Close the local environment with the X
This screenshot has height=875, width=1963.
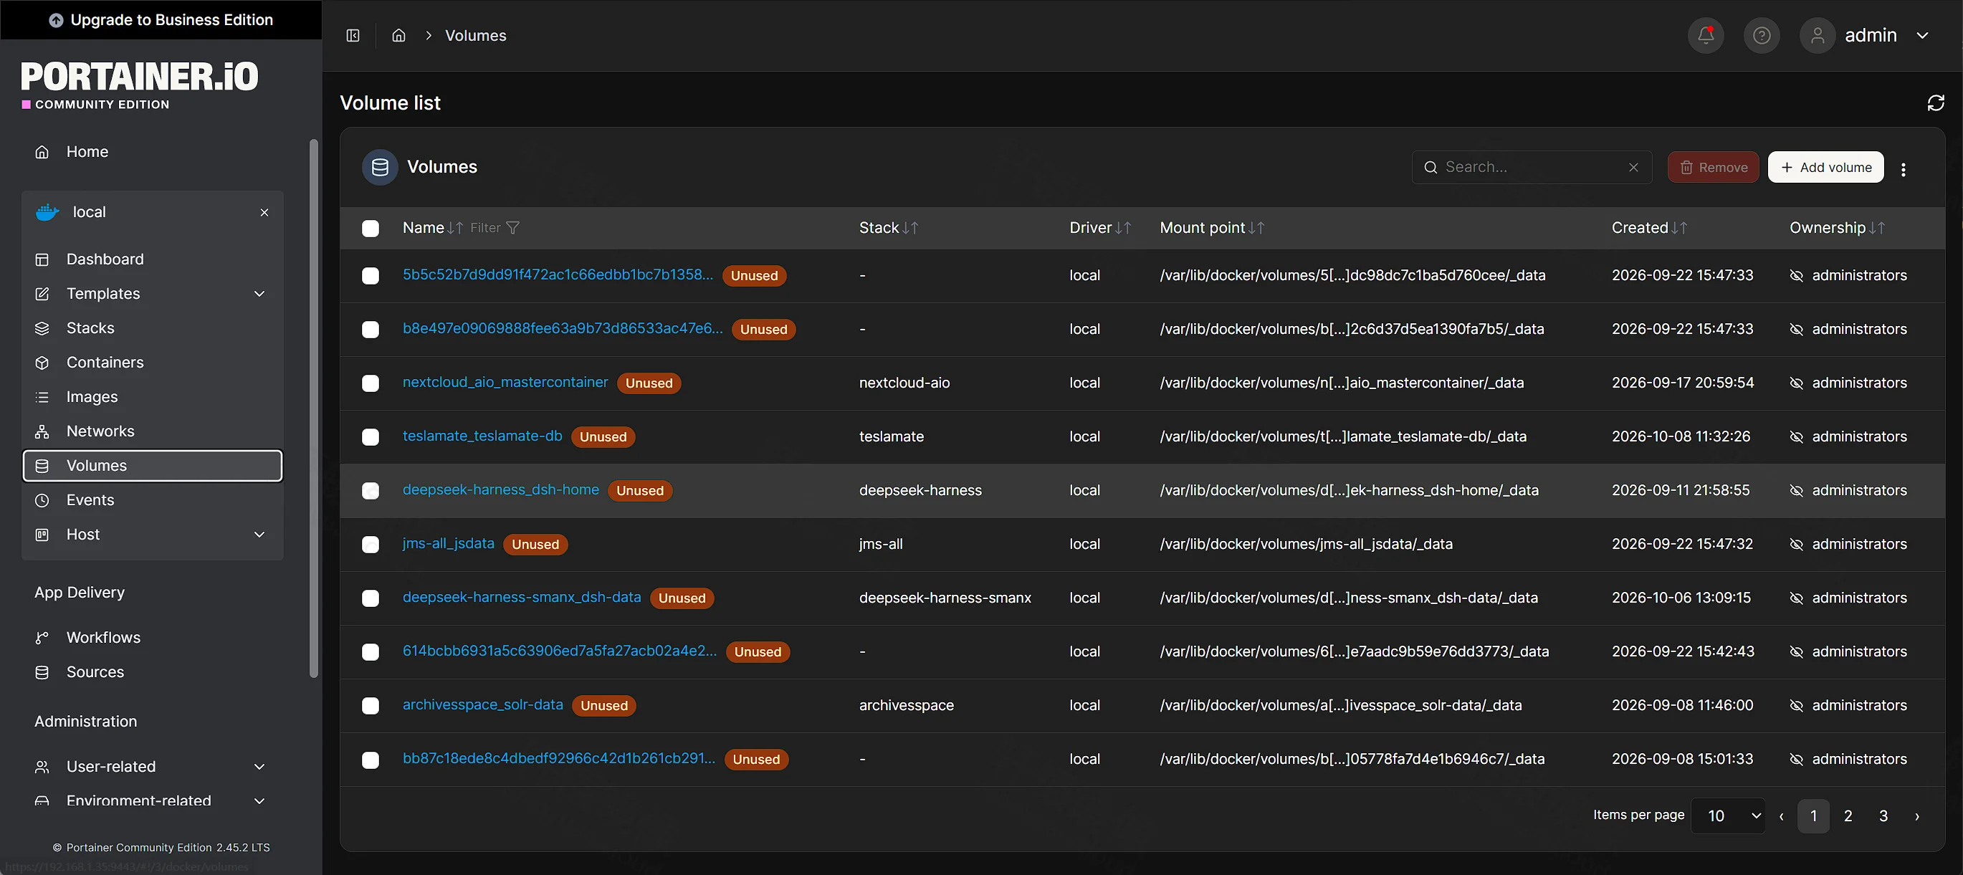pyautogui.click(x=264, y=212)
